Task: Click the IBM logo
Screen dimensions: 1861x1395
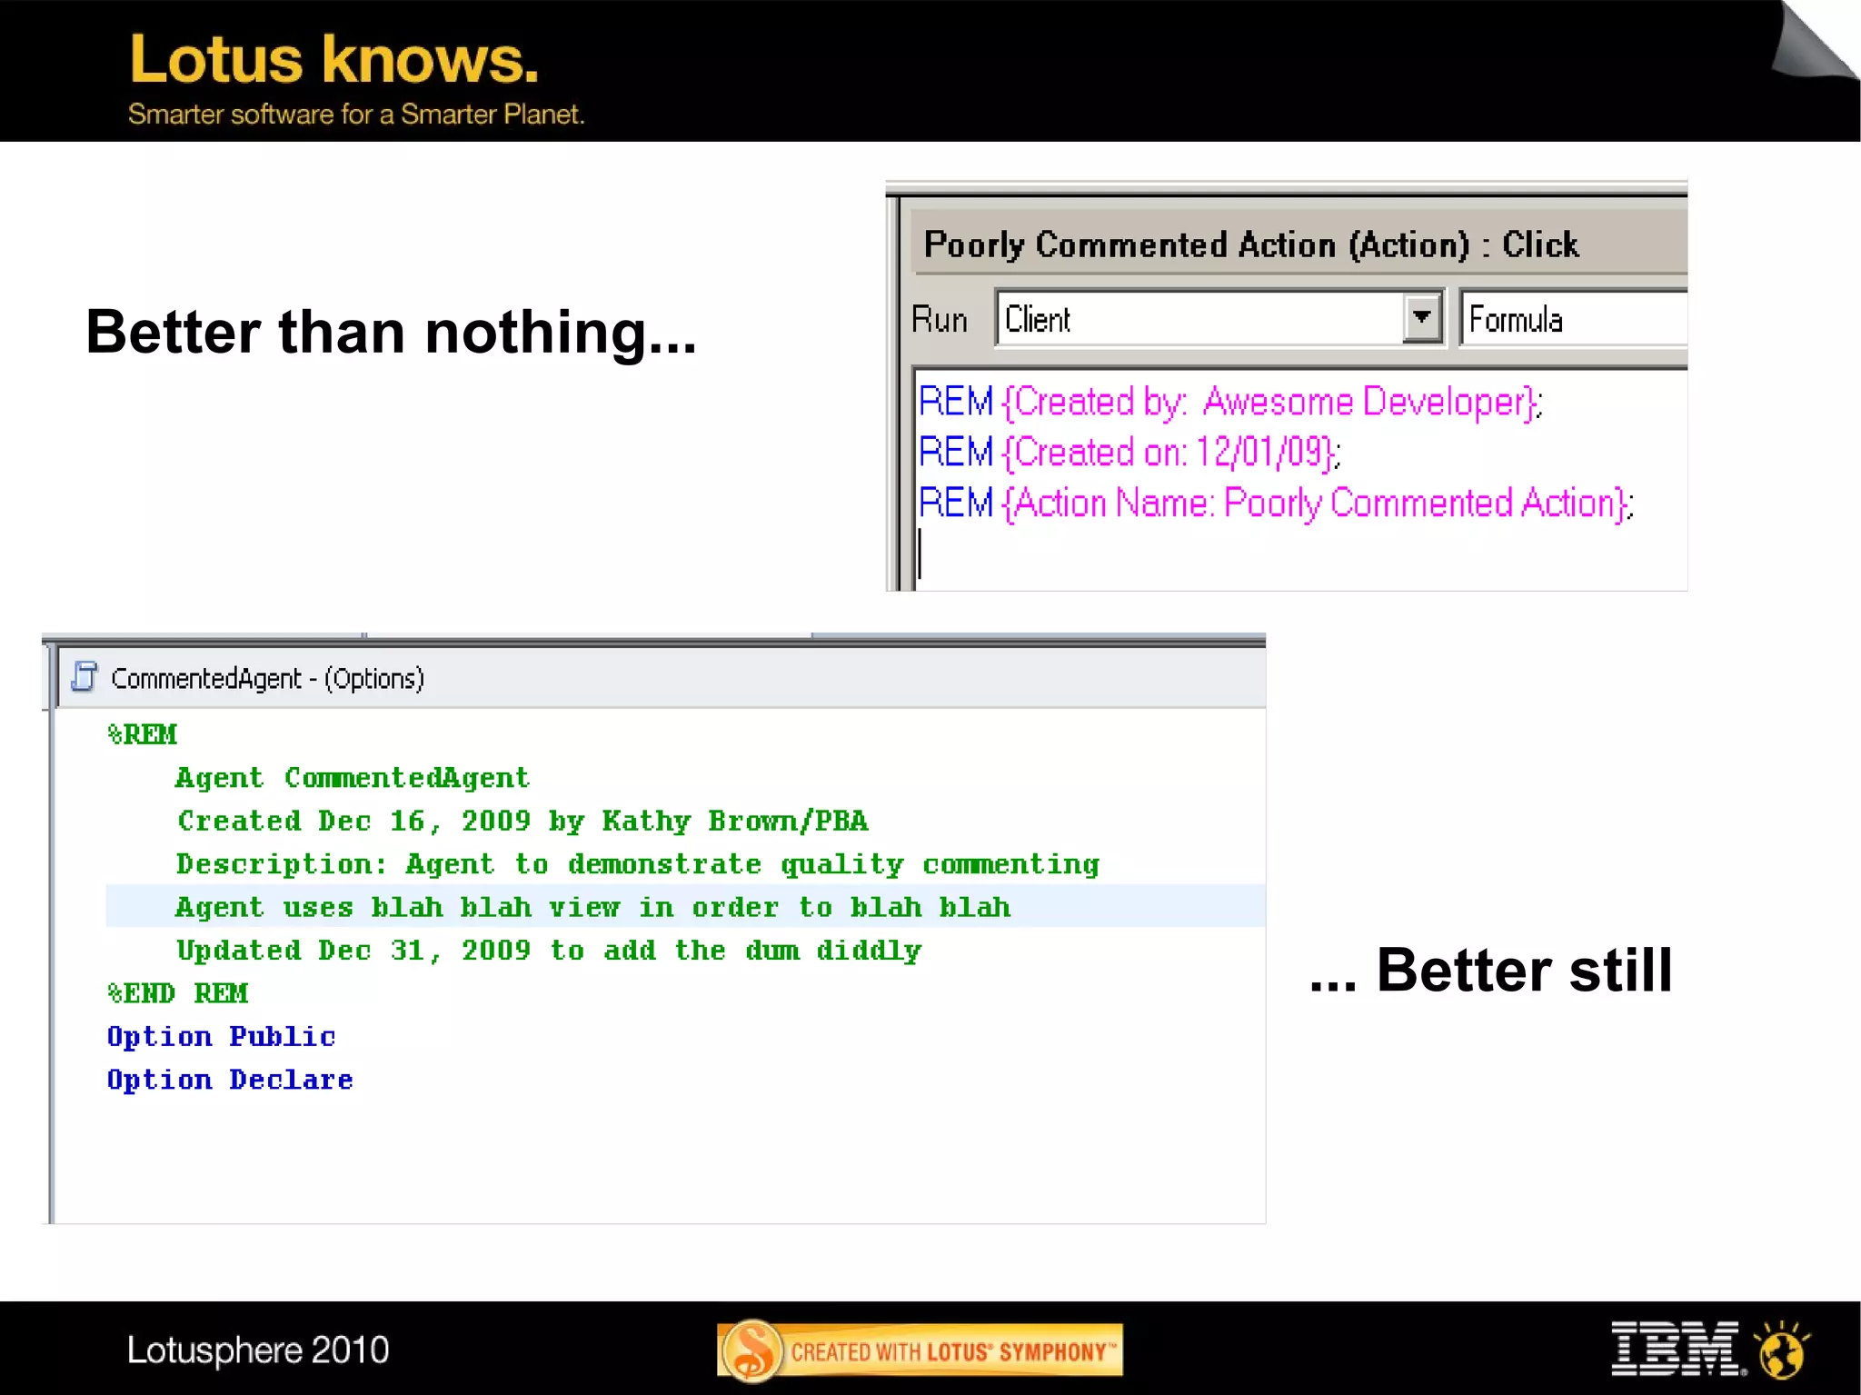Action: click(x=1676, y=1348)
